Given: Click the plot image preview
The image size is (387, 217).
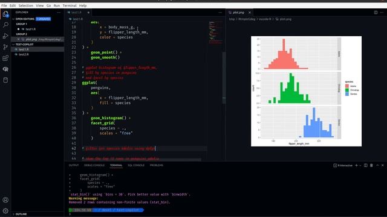Looking at the screenshot, I should [x=307, y=91].
